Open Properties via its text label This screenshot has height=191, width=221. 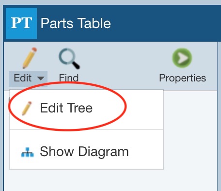(x=183, y=79)
